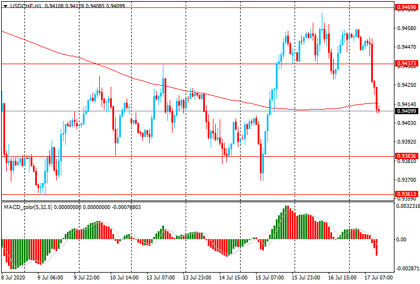The height and width of the screenshot is (284, 420).
Task: Click the 15 Jul 07:00 time label
Action: tap(270, 278)
